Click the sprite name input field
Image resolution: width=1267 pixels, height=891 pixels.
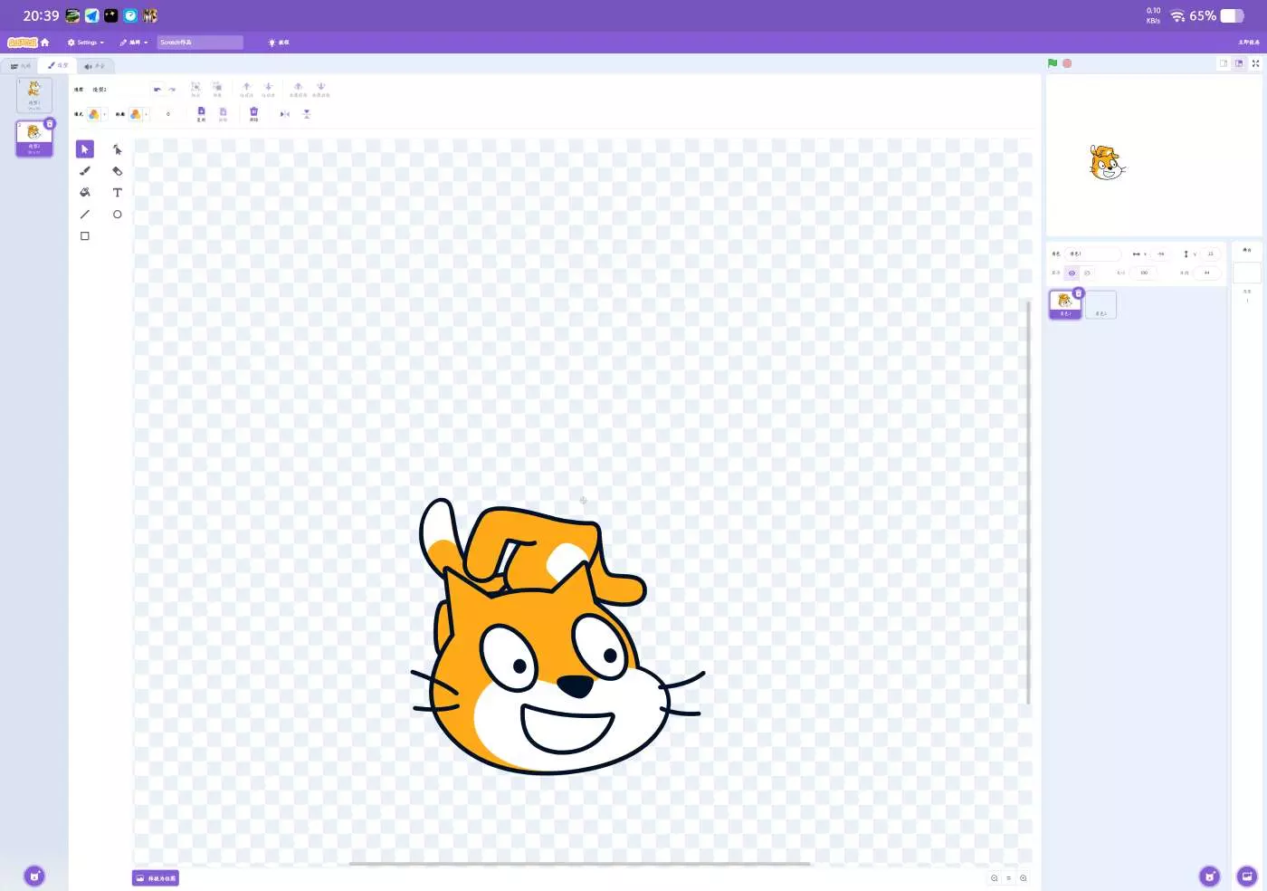click(1092, 254)
